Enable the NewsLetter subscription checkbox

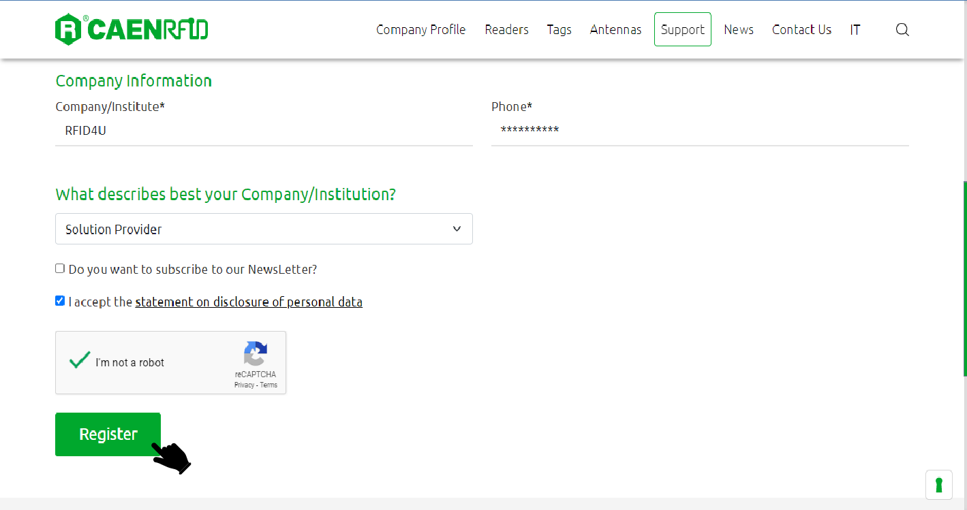pos(60,269)
